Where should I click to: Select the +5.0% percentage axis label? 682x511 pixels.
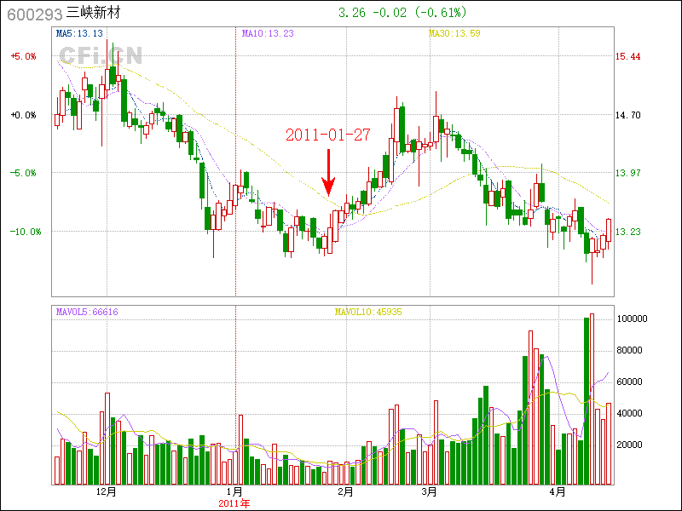click(23, 56)
